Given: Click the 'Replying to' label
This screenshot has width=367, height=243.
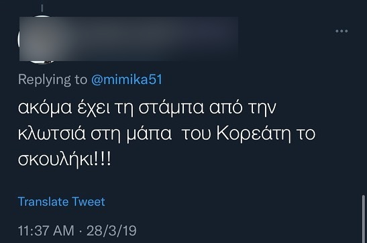Looking at the screenshot, I should click(x=52, y=79).
